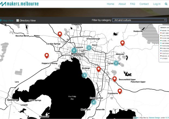169x119 pixels.
Task: Click the Log In link
Action: (157, 4)
